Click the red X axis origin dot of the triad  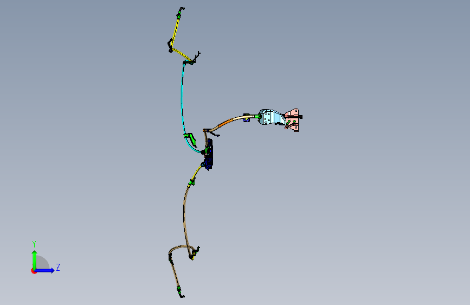pyautogui.click(x=33, y=271)
